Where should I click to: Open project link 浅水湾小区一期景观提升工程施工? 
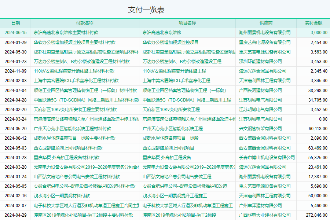(x=175, y=195)
